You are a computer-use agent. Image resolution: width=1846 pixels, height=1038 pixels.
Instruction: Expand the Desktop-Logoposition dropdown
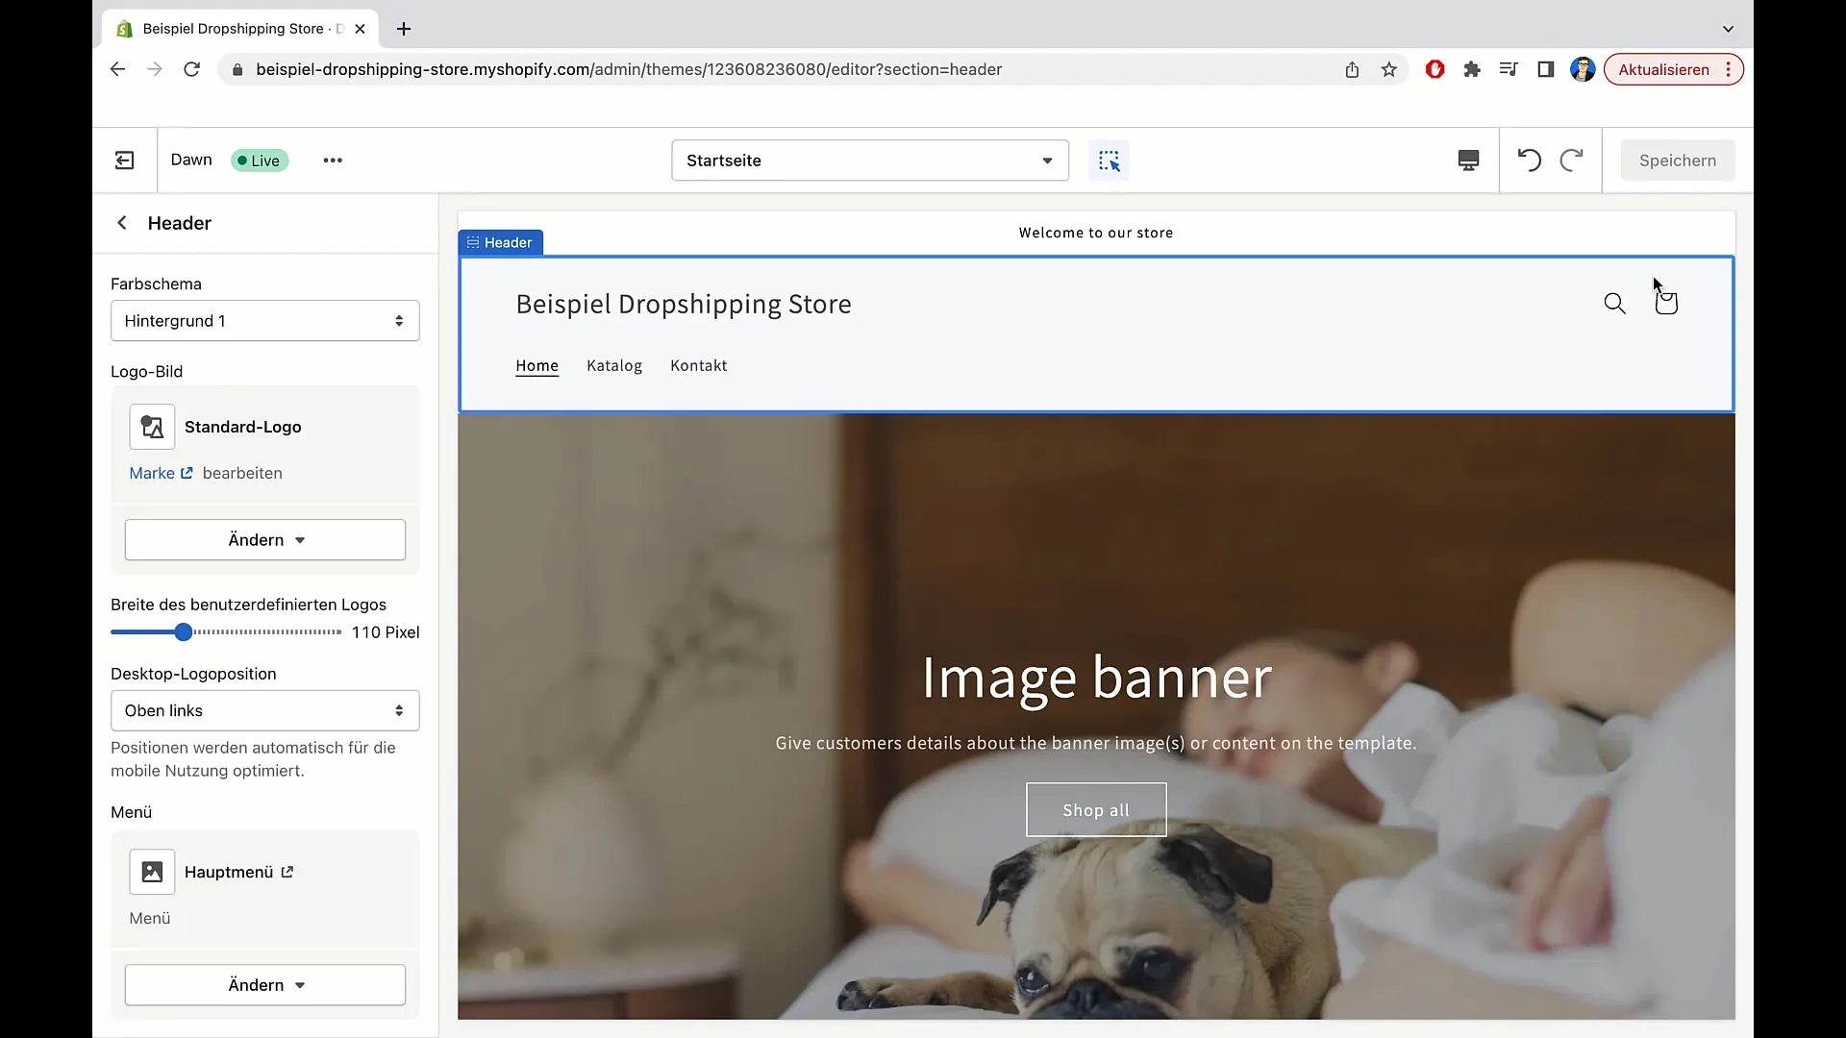(265, 709)
